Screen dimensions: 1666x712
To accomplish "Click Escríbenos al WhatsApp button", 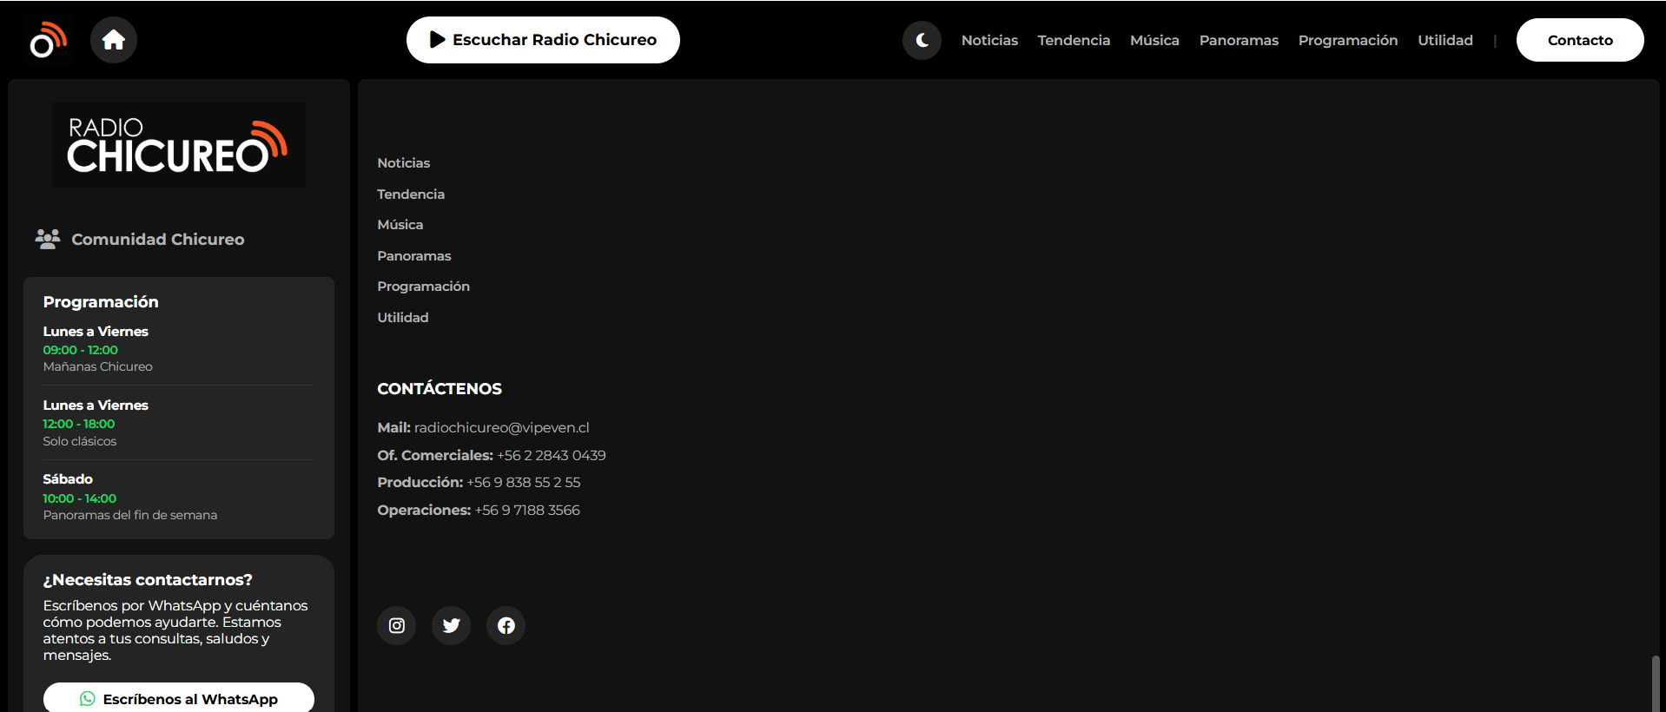I will [x=179, y=698].
